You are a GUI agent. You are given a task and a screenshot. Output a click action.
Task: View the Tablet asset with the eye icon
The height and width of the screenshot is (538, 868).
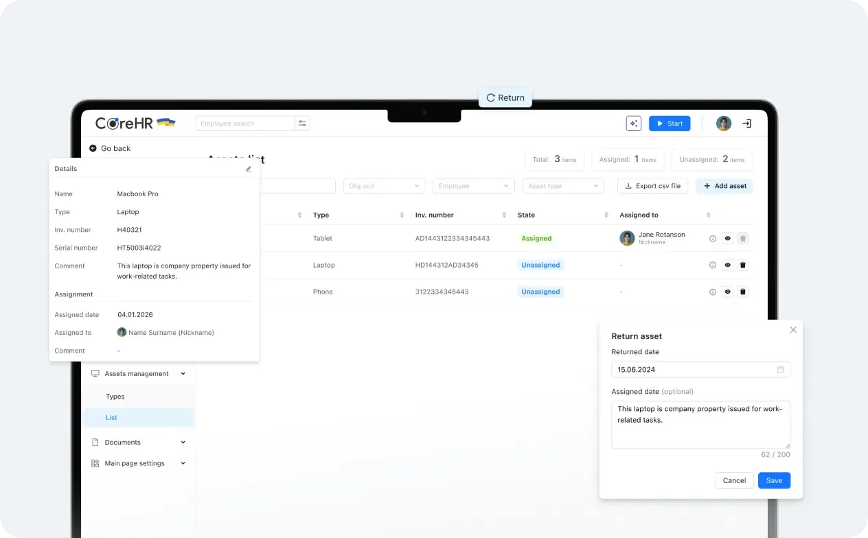click(x=727, y=238)
